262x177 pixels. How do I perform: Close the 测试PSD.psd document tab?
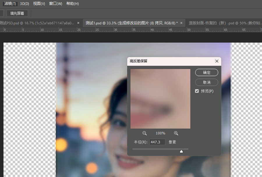coord(78,23)
